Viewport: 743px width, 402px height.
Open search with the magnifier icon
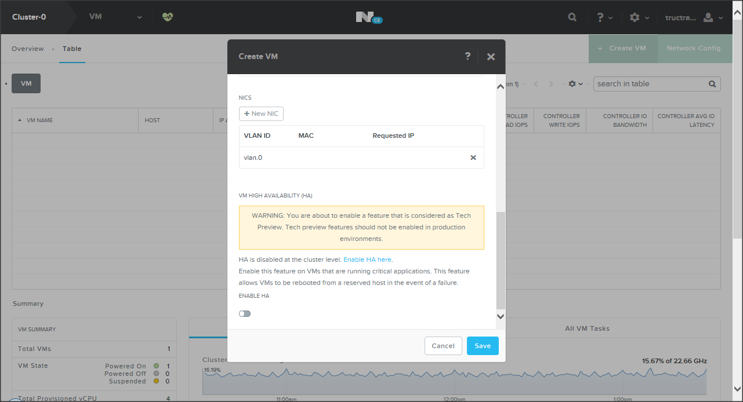point(572,17)
